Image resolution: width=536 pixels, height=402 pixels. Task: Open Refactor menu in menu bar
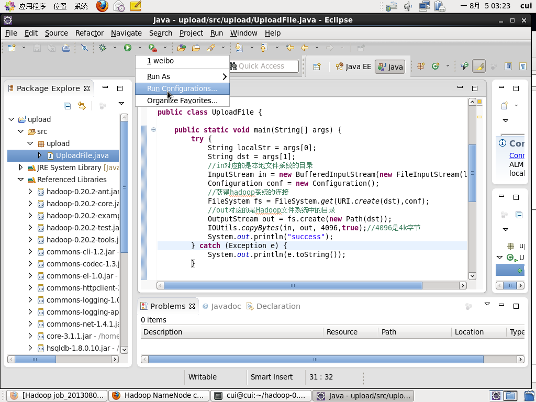point(90,33)
